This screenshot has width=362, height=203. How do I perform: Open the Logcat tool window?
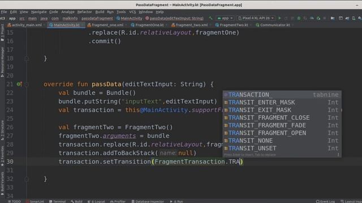(x=96, y=201)
